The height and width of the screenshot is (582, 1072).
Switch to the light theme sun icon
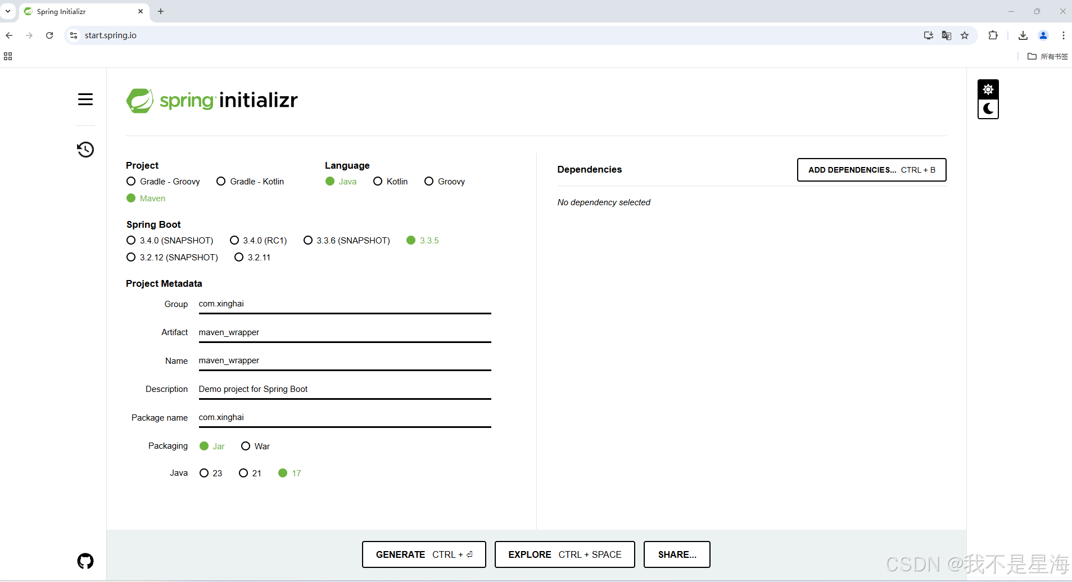(988, 89)
